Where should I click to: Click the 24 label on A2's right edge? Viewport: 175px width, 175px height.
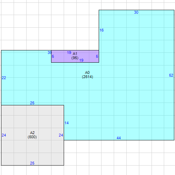pos(61,135)
